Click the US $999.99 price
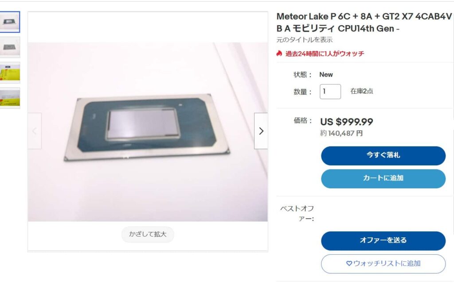This screenshot has width=454, height=284. pos(347,122)
